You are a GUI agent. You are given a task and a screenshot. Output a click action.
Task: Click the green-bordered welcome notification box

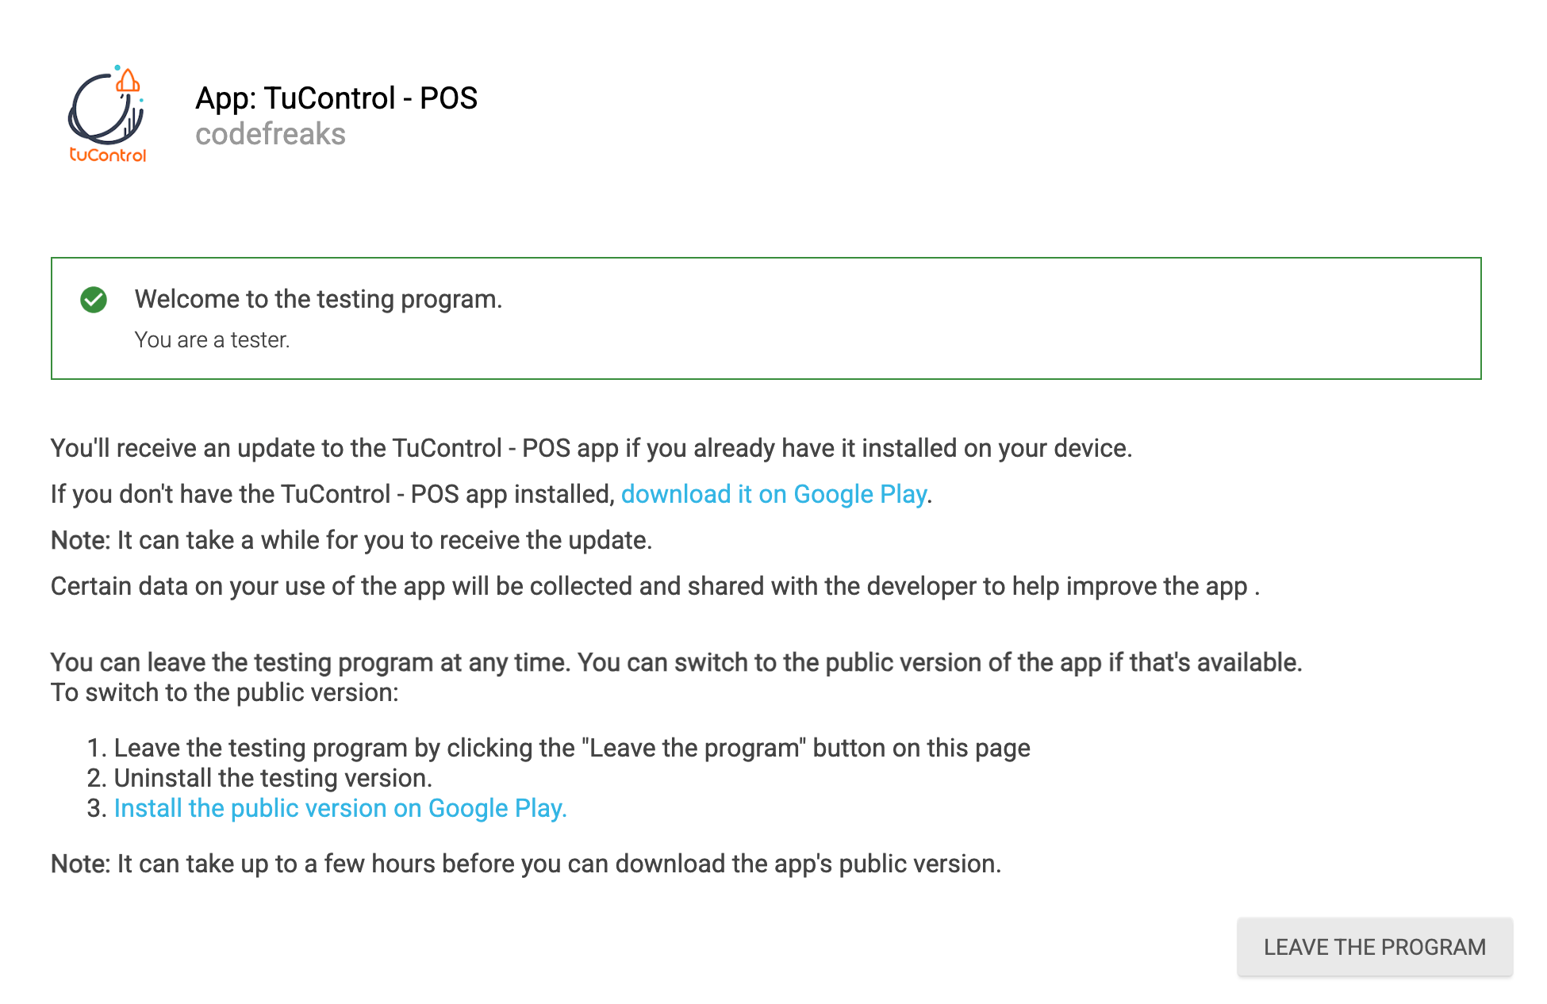pyautogui.click(x=766, y=318)
